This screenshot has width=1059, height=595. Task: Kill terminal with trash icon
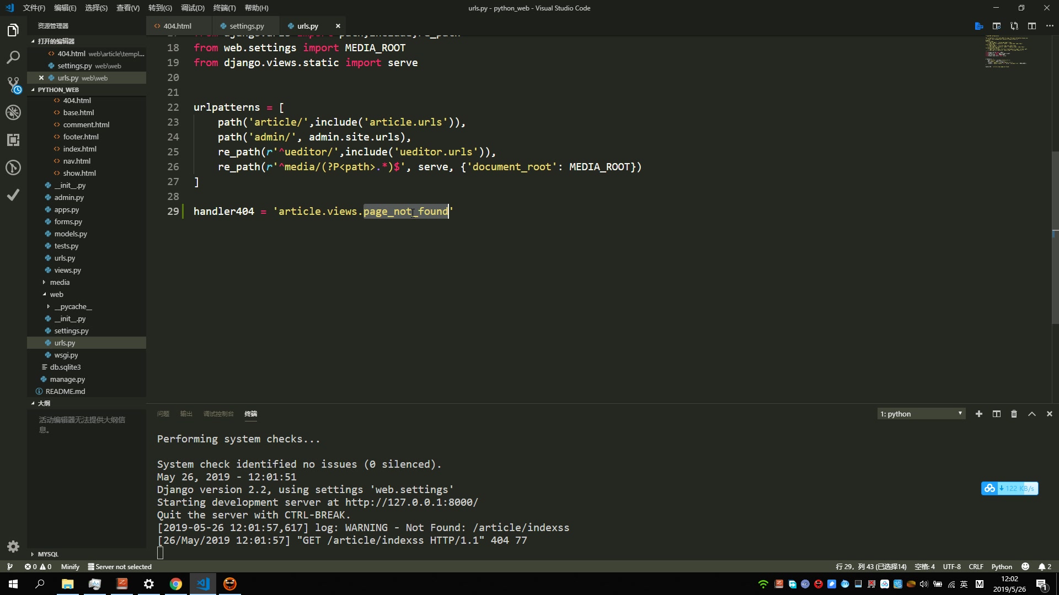(1014, 414)
